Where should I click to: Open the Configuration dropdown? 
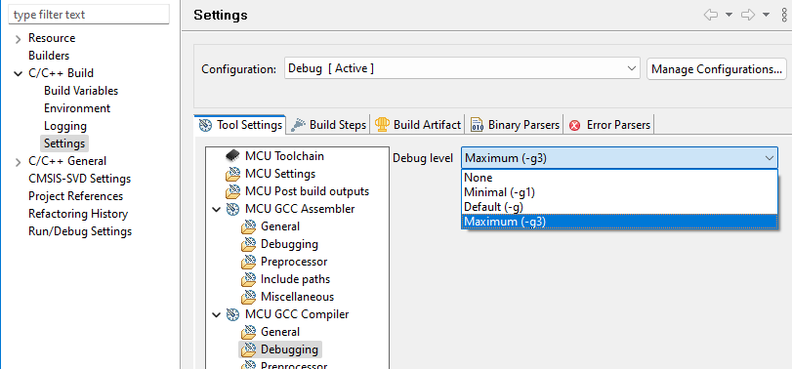click(462, 68)
